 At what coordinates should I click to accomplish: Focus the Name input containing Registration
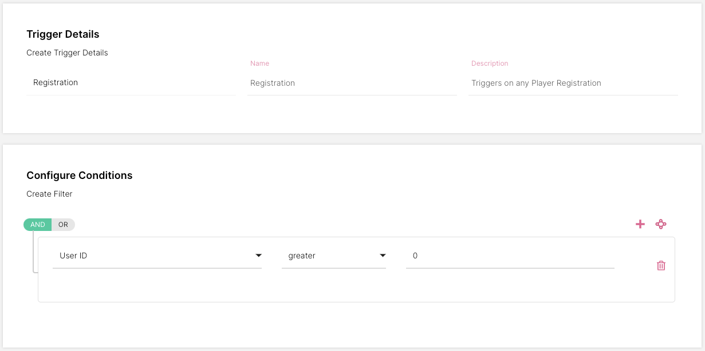coord(351,83)
